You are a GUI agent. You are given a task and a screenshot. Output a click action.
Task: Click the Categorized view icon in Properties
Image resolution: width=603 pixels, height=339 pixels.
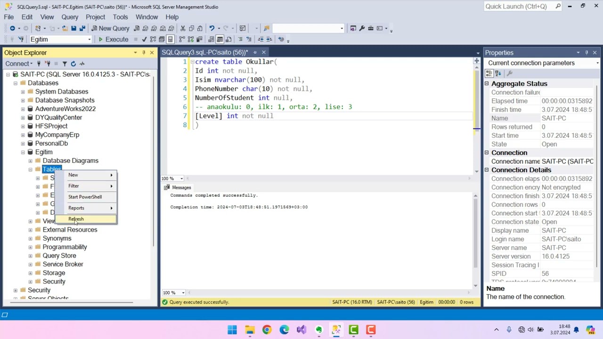(x=489, y=73)
